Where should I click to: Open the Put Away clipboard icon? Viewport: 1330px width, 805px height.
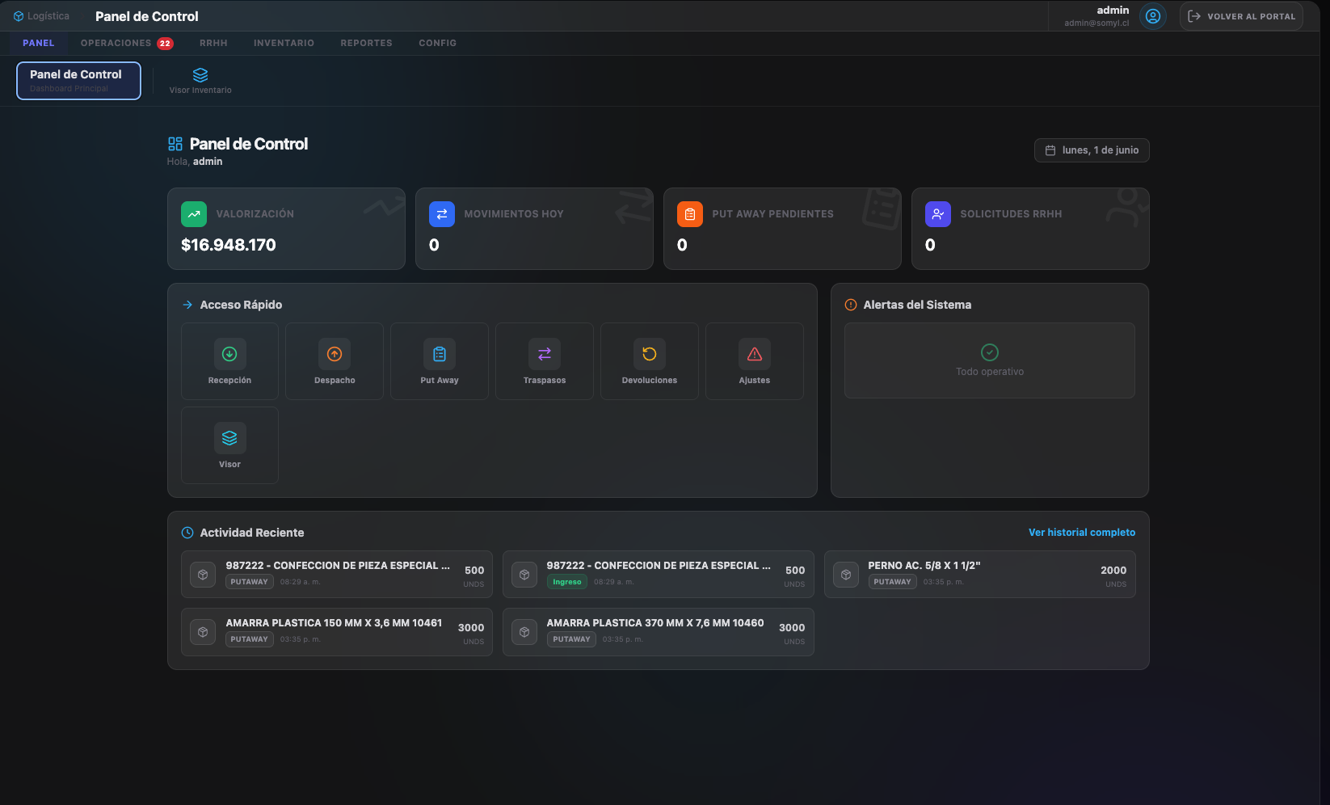(x=440, y=354)
